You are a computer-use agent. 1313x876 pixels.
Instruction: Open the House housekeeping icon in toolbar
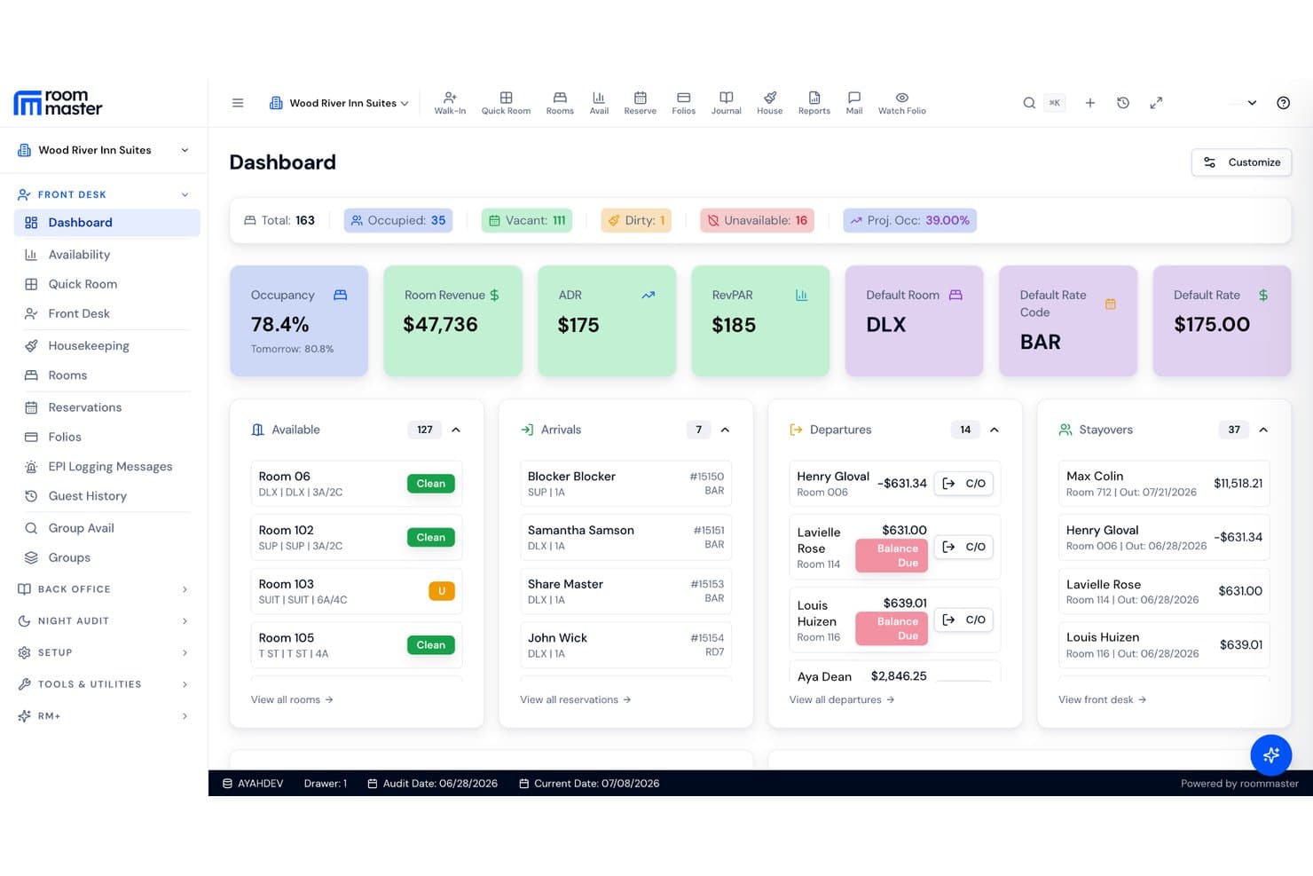[769, 103]
